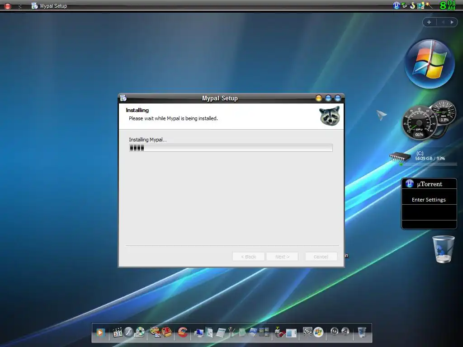
Task: Click the 8:01 AM clock
Action: click(x=448, y=5)
